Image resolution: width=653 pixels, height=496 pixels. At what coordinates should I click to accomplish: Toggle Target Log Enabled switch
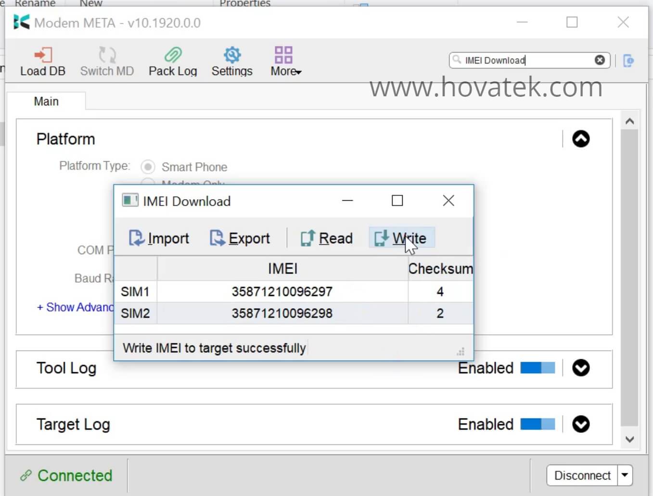538,424
